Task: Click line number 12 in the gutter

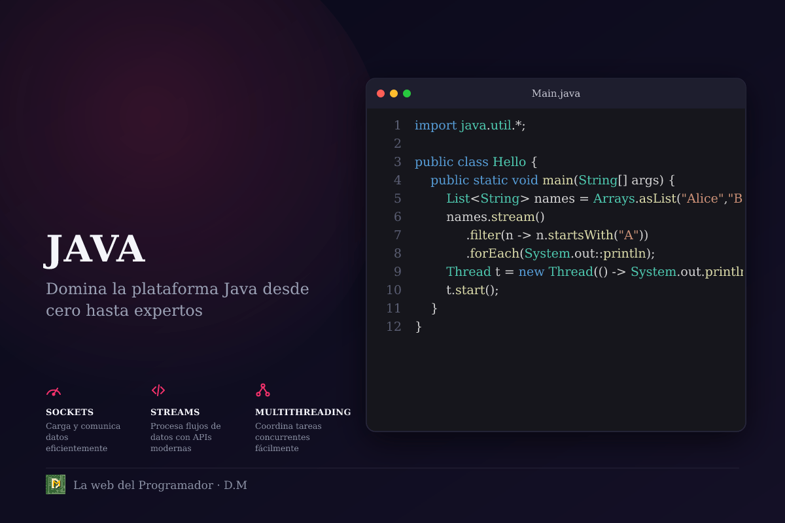Action: (x=394, y=327)
